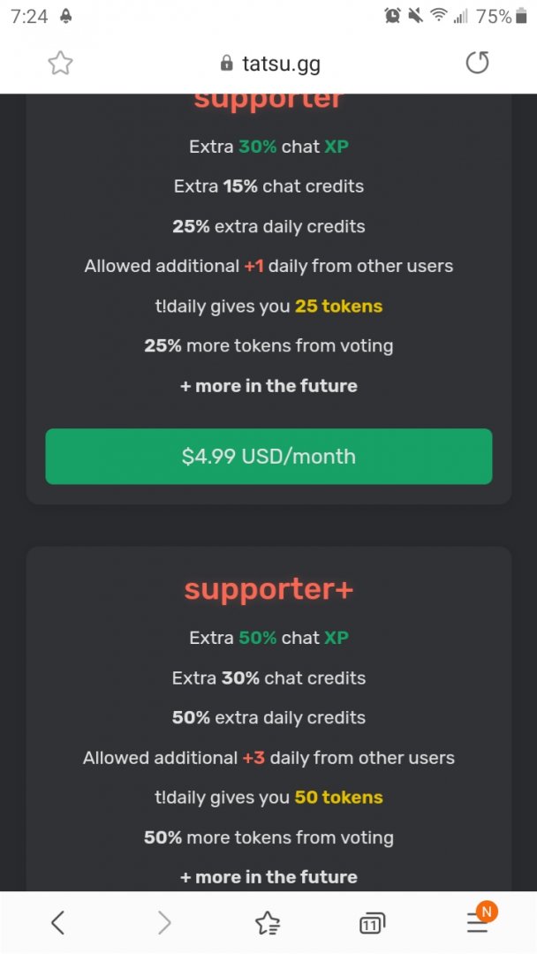Tap the Wi-Fi icon in status bar
The image size is (537, 954).
point(438,16)
